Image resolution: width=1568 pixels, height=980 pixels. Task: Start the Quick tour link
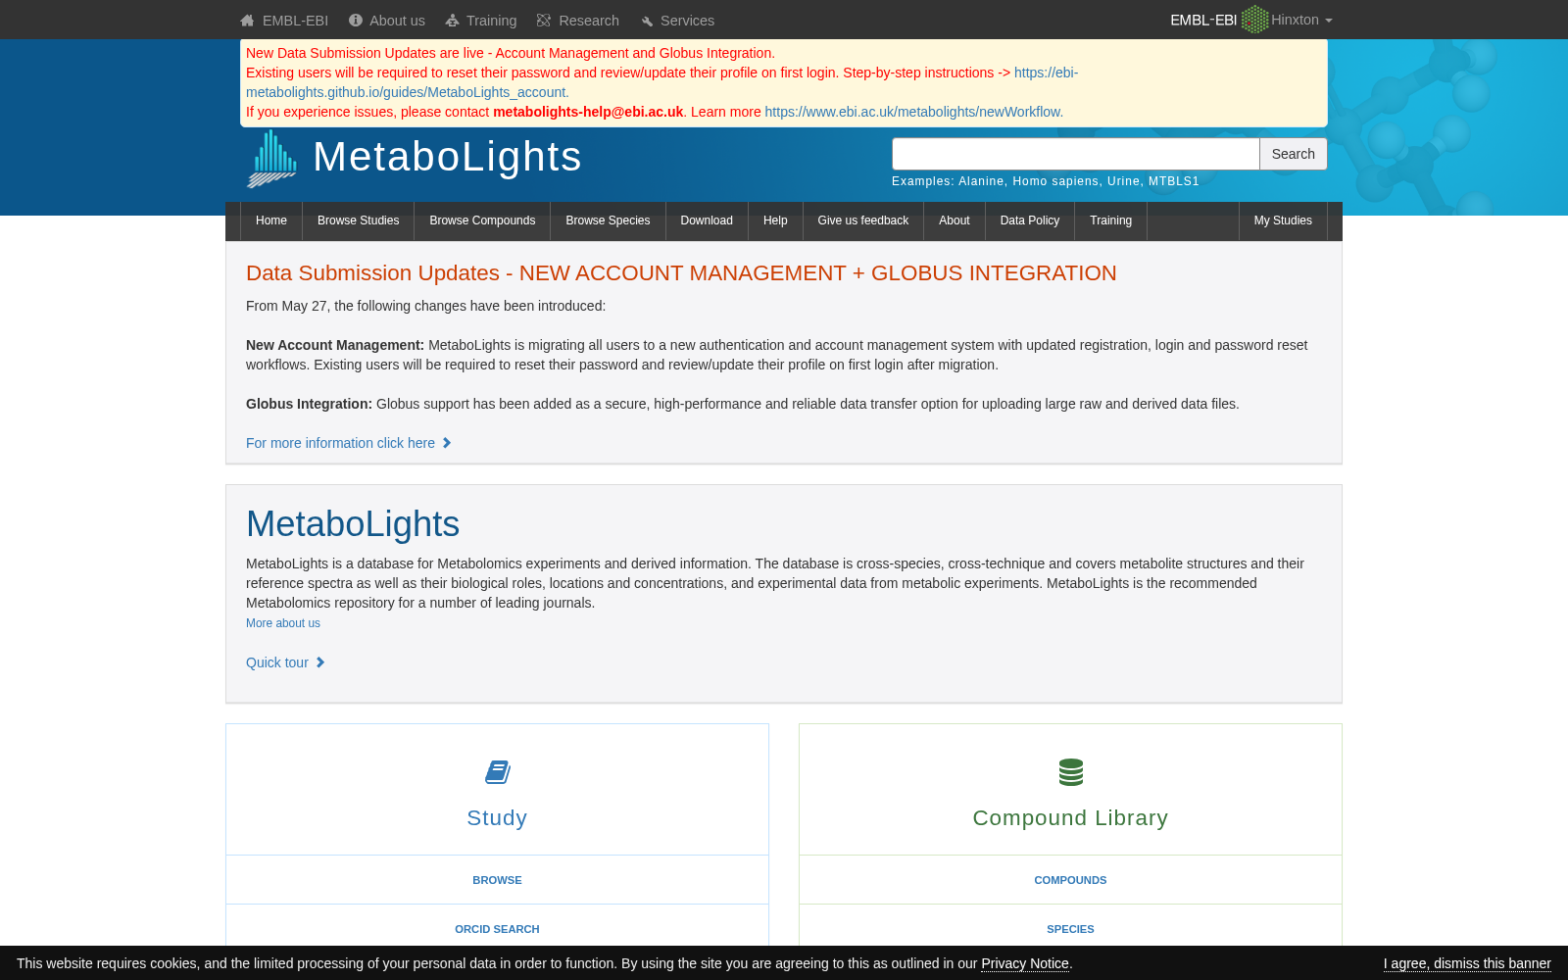tap(277, 662)
